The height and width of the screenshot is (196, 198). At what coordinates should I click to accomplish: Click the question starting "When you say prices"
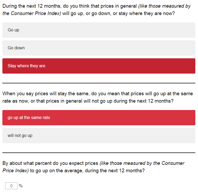[x=98, y=97]
